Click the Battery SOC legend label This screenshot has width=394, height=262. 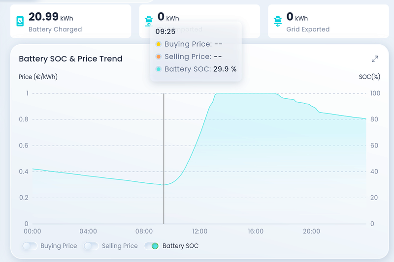(180, 246)
